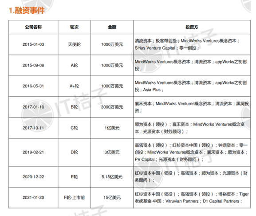Select the B轮 round cell
This screenshot has width=256, height=216.
pos(74,107)
